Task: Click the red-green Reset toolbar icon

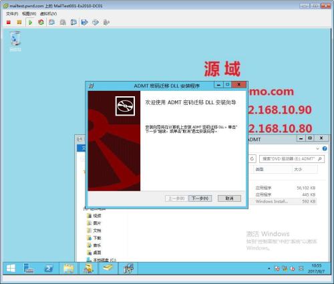Action: point(41,22)
